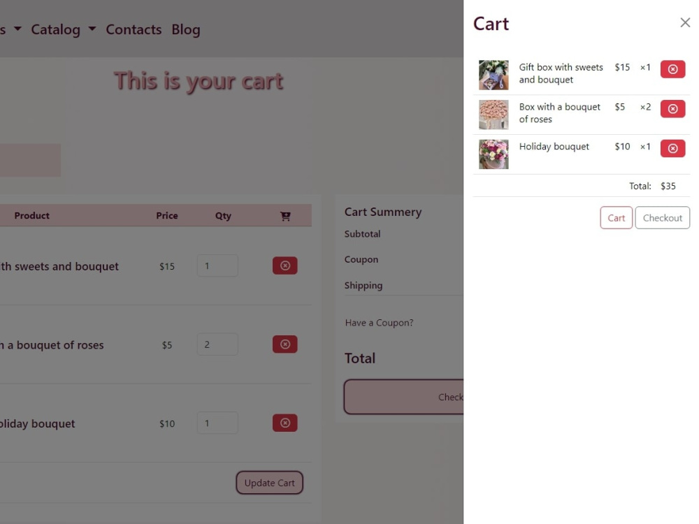
Task: Edit quantity field for Holiday bouquet row
Action: (x=217, y=423)
